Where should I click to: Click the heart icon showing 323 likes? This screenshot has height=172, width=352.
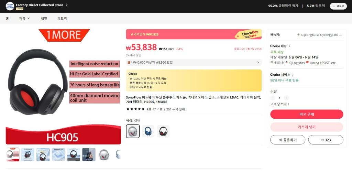click(322, 140)
